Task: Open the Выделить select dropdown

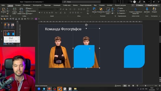Action: point(122,13)
